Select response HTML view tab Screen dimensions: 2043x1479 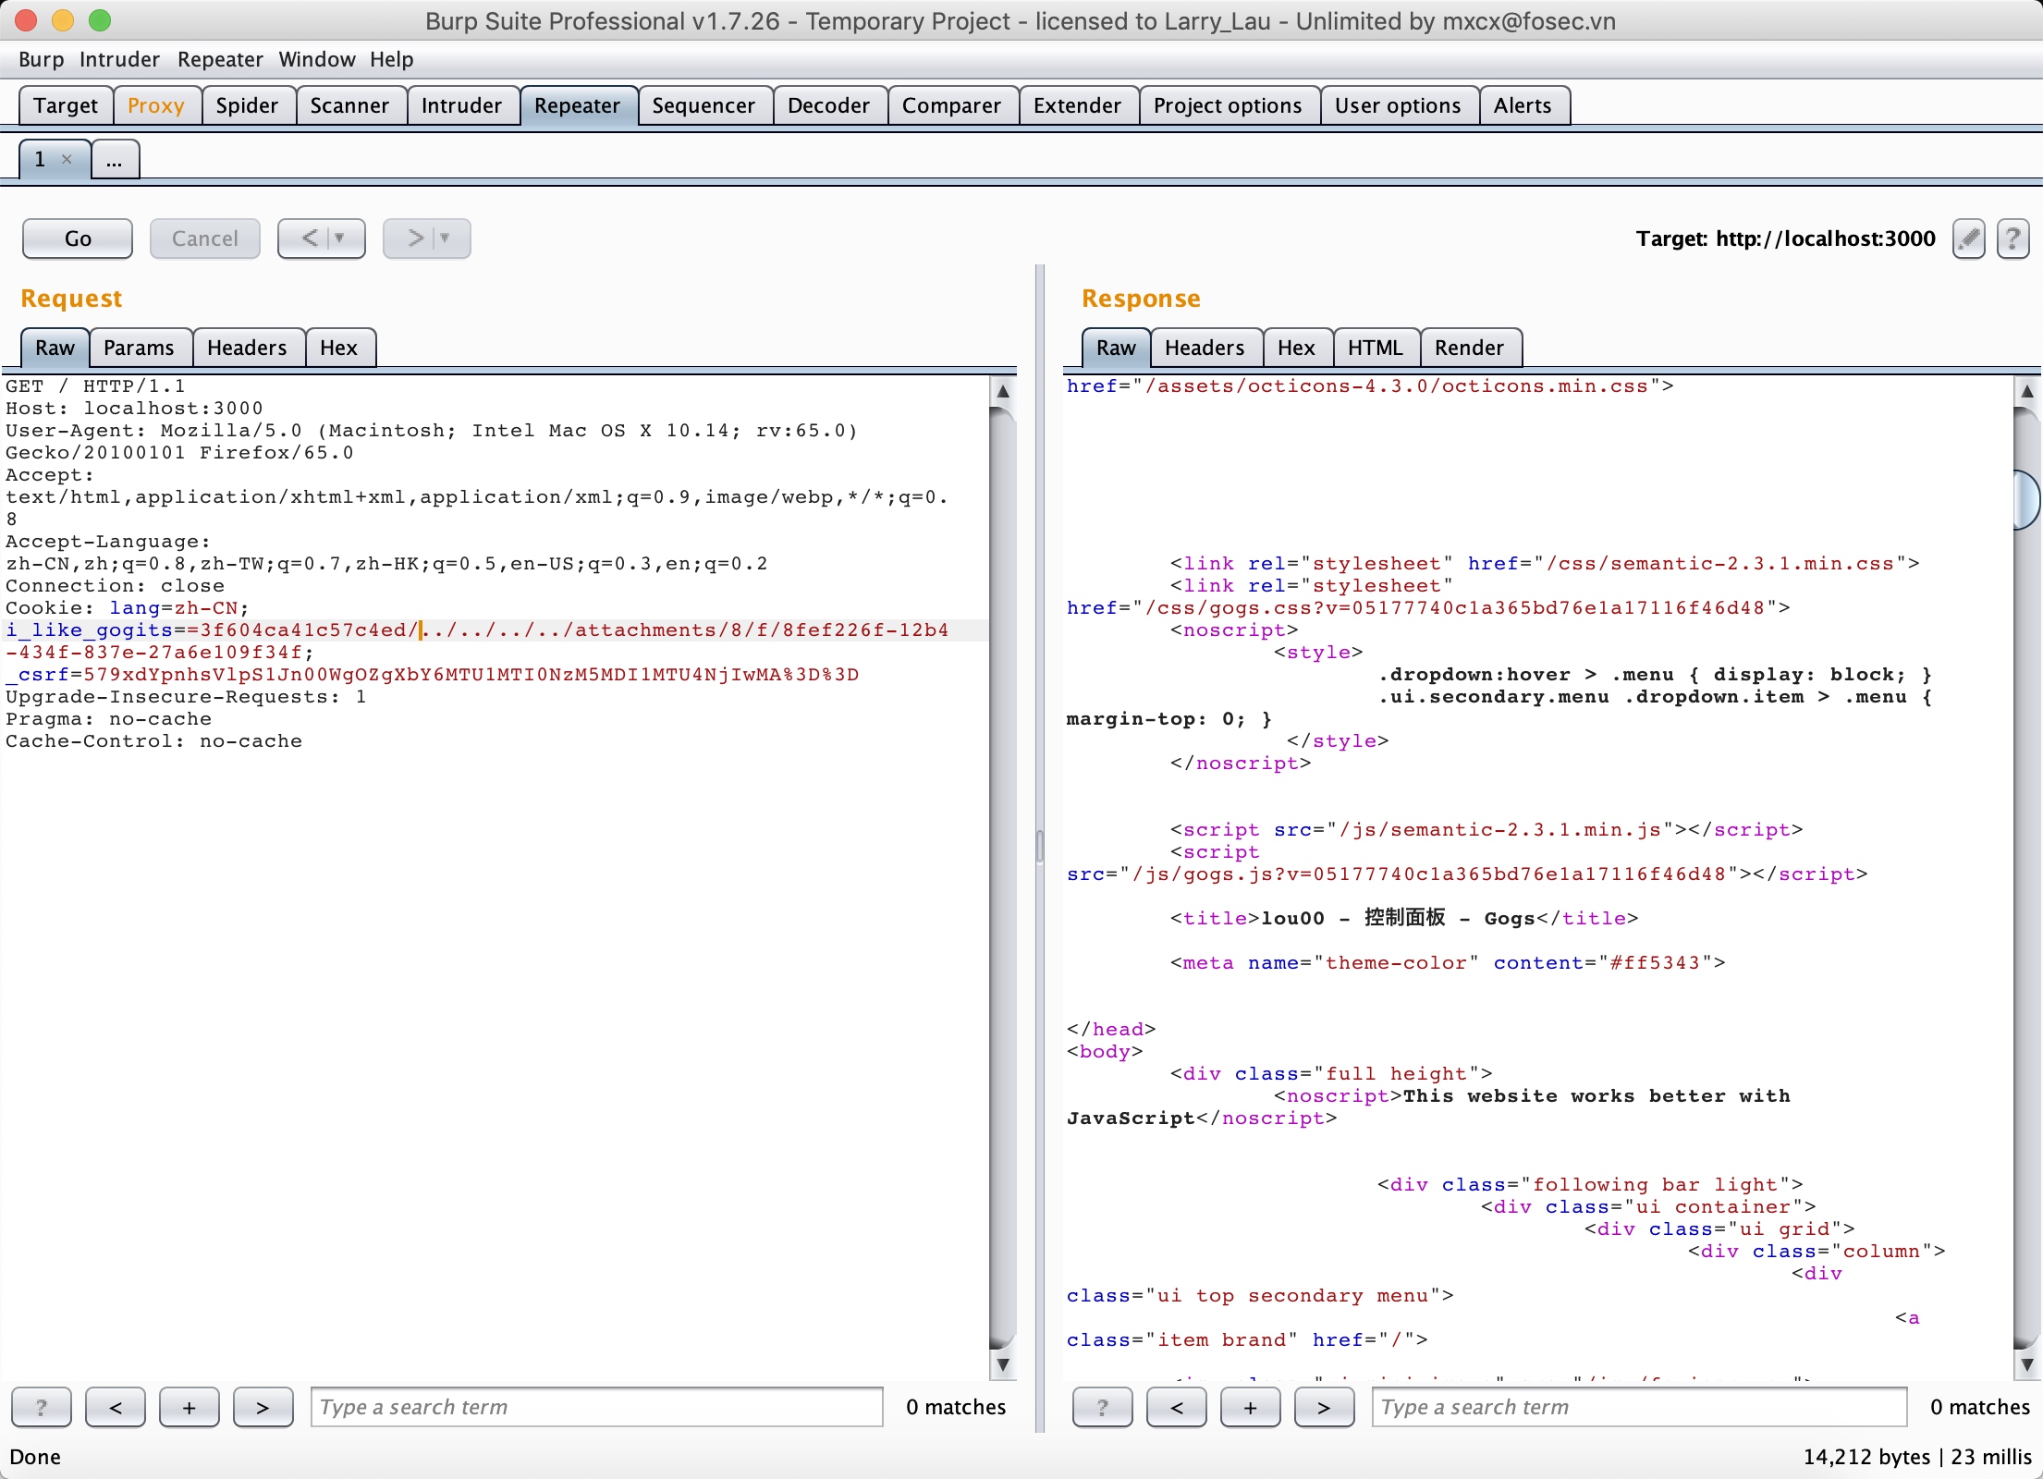coord(1375,348)
